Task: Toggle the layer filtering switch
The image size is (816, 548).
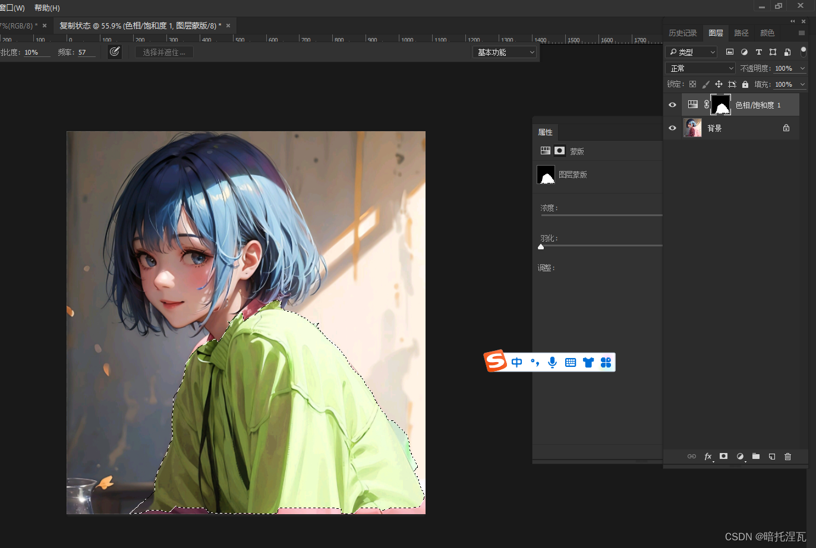Action: point(804,52)
